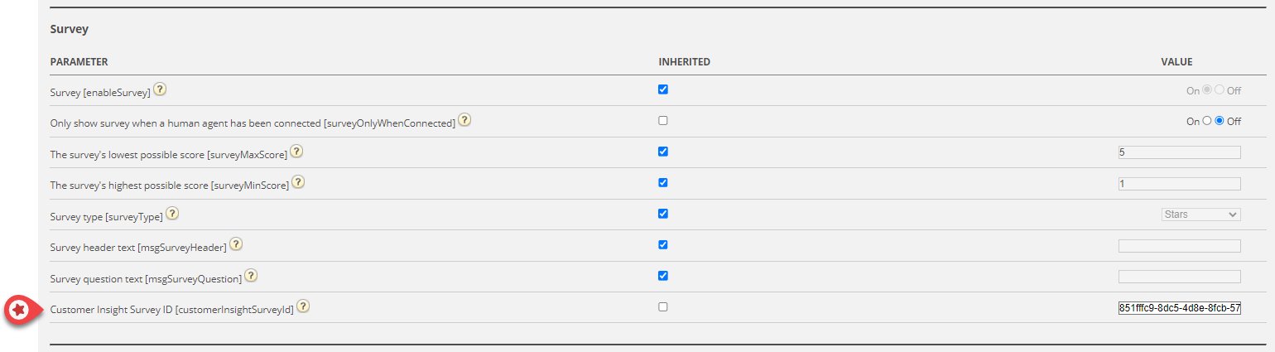Viewport: 1275px width, 352px height.
Task: Click the Survey header text input
Action: coord(1179,246)
